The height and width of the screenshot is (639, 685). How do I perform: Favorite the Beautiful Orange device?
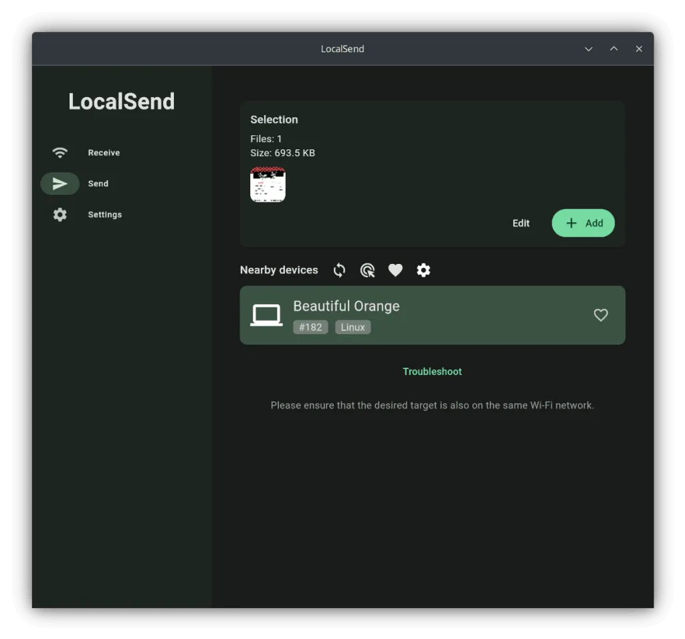coord(601,315)
